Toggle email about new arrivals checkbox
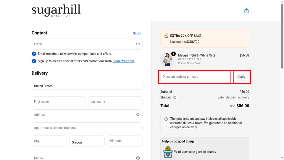284x160 pixels. (34, 54)
